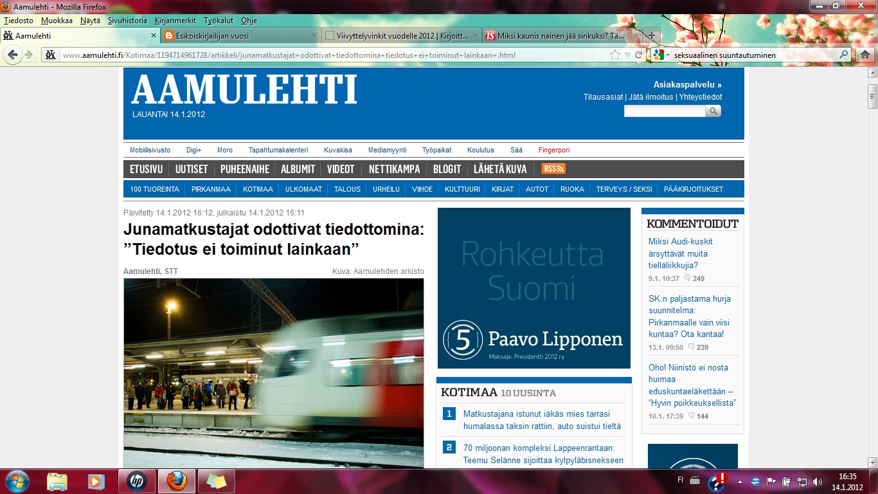Open the Muokkaa menu
This screenshot has height=494, width=878.
point(57,21)
